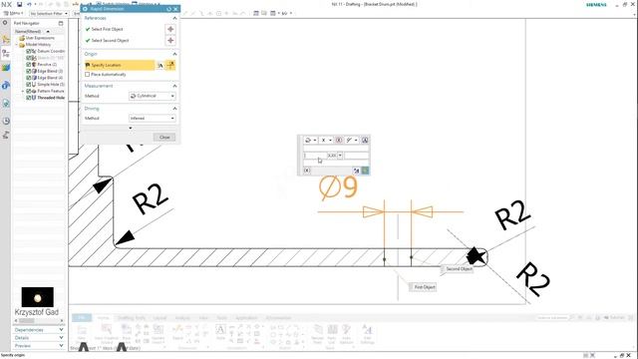This screenshot has height=359, width=638.
Task: Open the History clock sidebar icon
Action: [6, 121]
